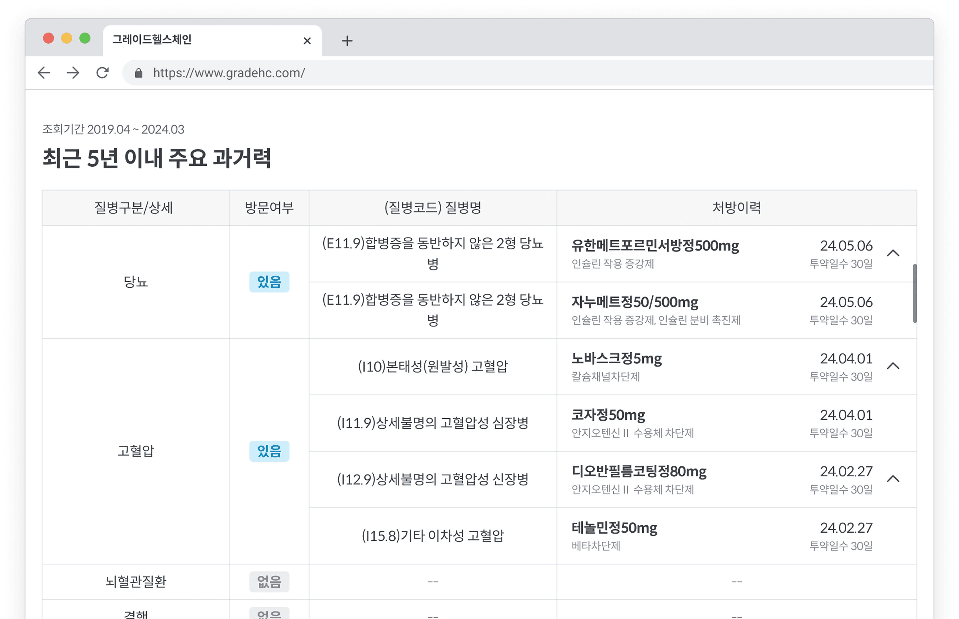The width and height of the screenshot is (959, 619).
Task: Click the table's vertical scrollbar thumb
Action: [x=915, y=293]
